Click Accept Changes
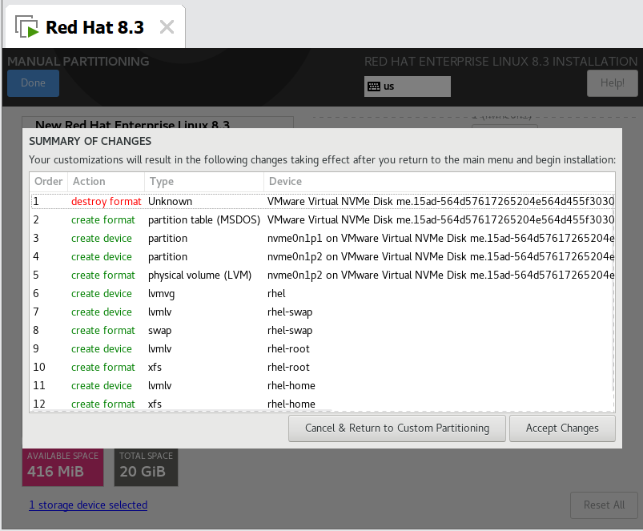643x531 pixels. coord(562,428)
